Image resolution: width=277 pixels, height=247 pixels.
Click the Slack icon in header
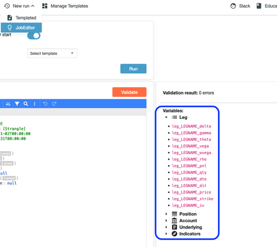point(233,6)
